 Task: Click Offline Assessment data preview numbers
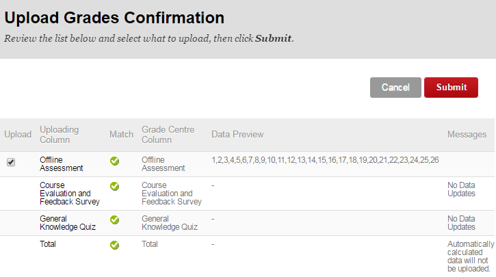325,160
